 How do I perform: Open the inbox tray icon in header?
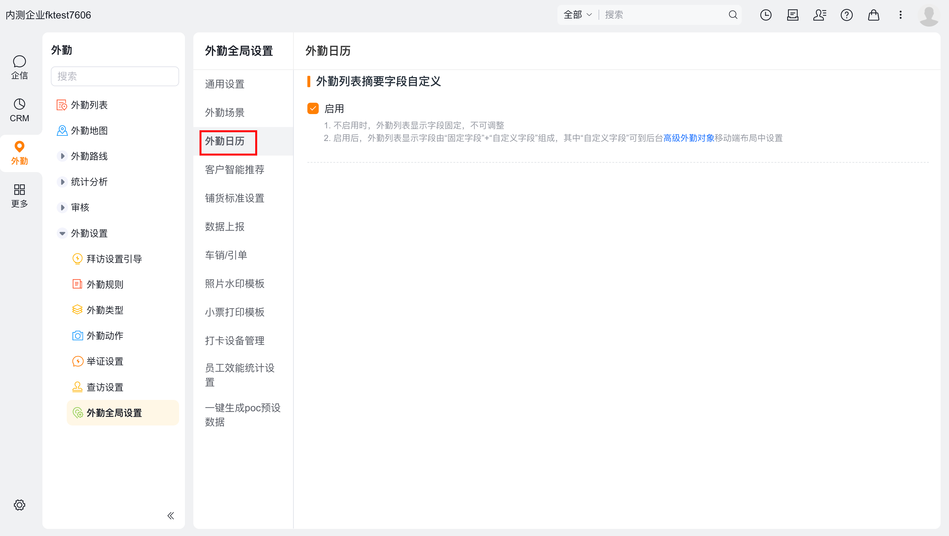click(793, 15)
